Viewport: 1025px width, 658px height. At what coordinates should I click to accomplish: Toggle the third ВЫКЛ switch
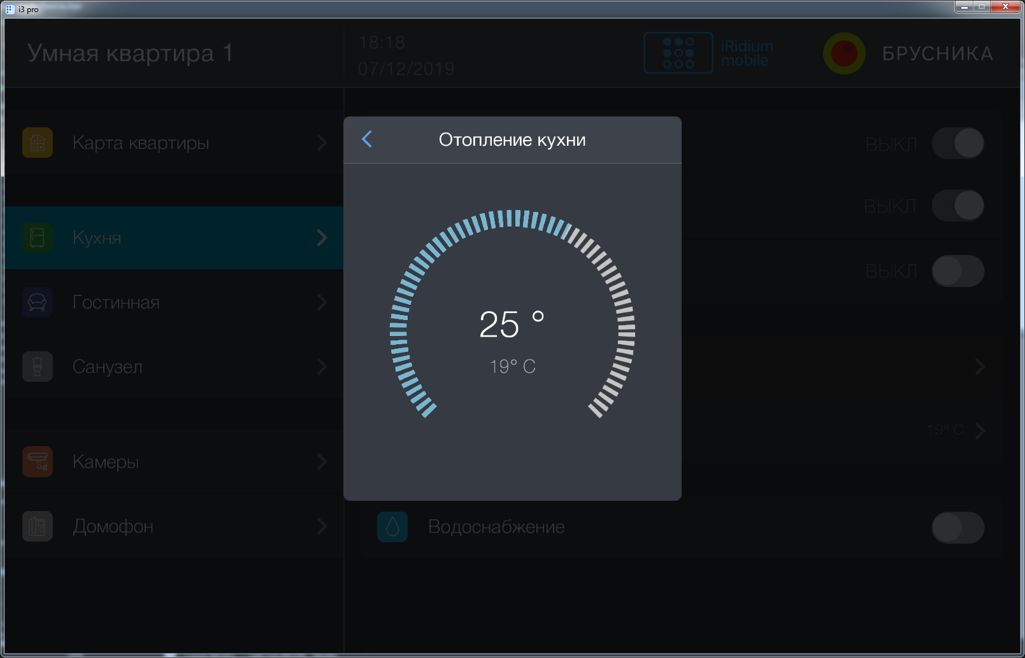point(957,271)
